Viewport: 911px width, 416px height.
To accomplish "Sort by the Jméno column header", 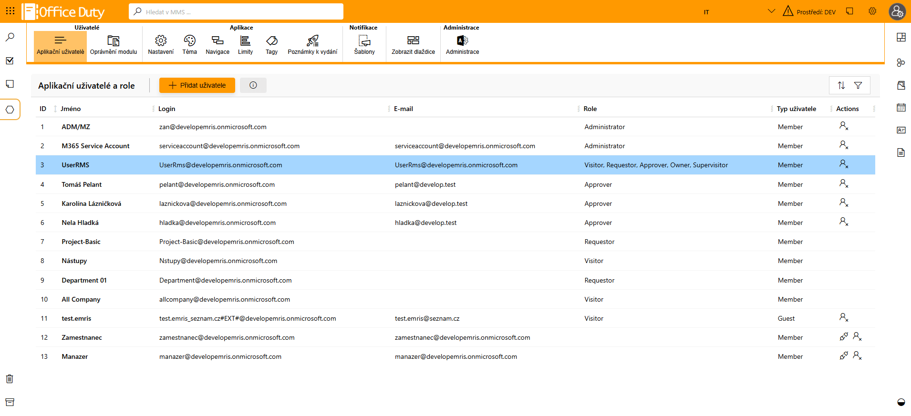I will click(x=71, y=109).
